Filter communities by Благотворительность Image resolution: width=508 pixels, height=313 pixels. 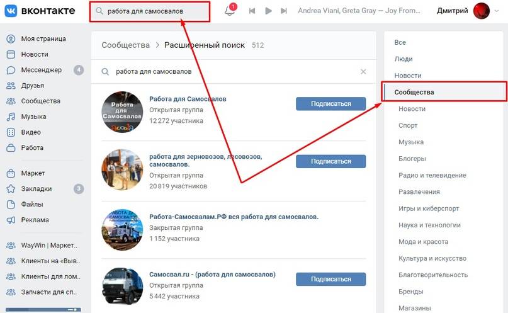click(x=433, y=275)
